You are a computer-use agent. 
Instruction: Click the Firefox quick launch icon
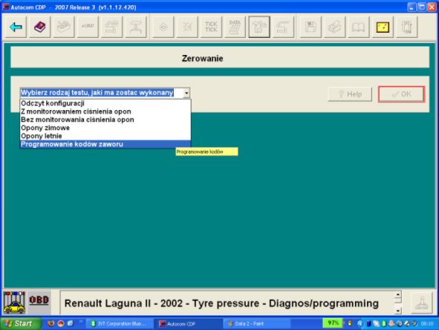point(51,323)
